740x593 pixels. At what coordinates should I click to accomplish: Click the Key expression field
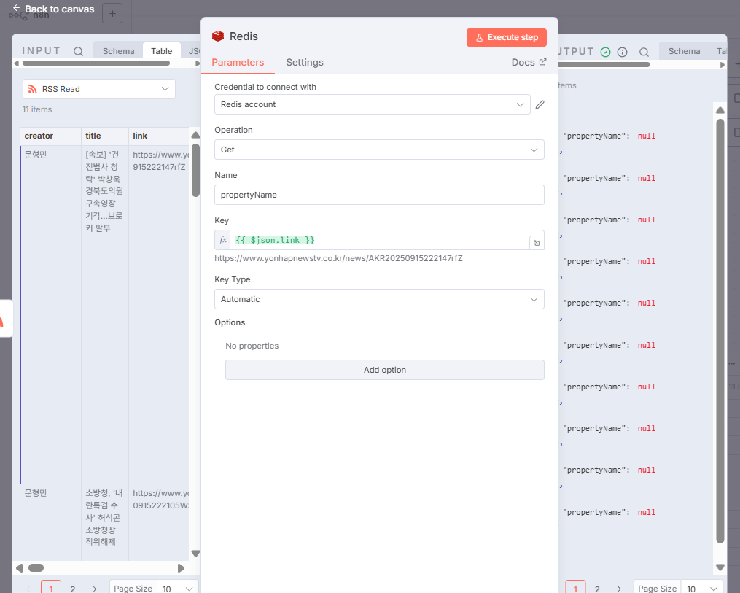pyautogui.click(x=379, y=240)
